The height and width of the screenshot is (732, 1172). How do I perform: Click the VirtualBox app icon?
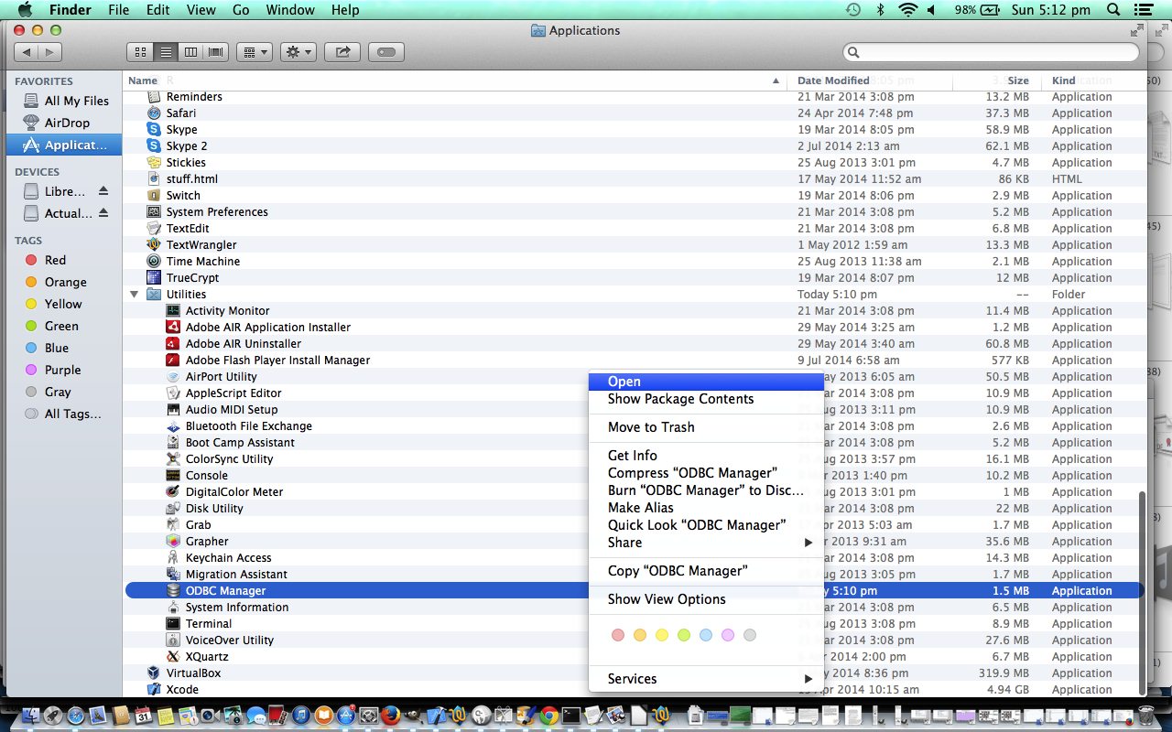click(x=154, y=673)
